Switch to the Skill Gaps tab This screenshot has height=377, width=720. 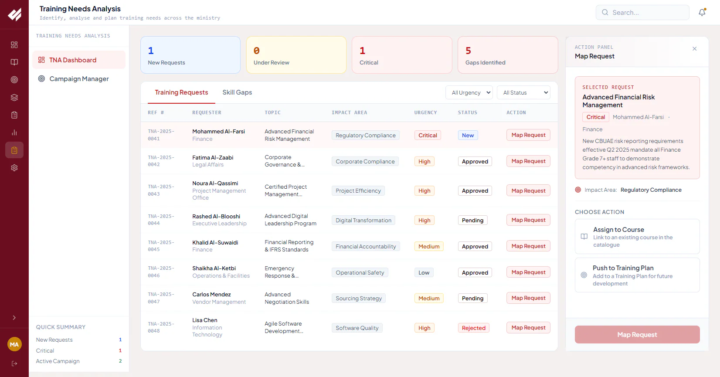click(237, 92)
